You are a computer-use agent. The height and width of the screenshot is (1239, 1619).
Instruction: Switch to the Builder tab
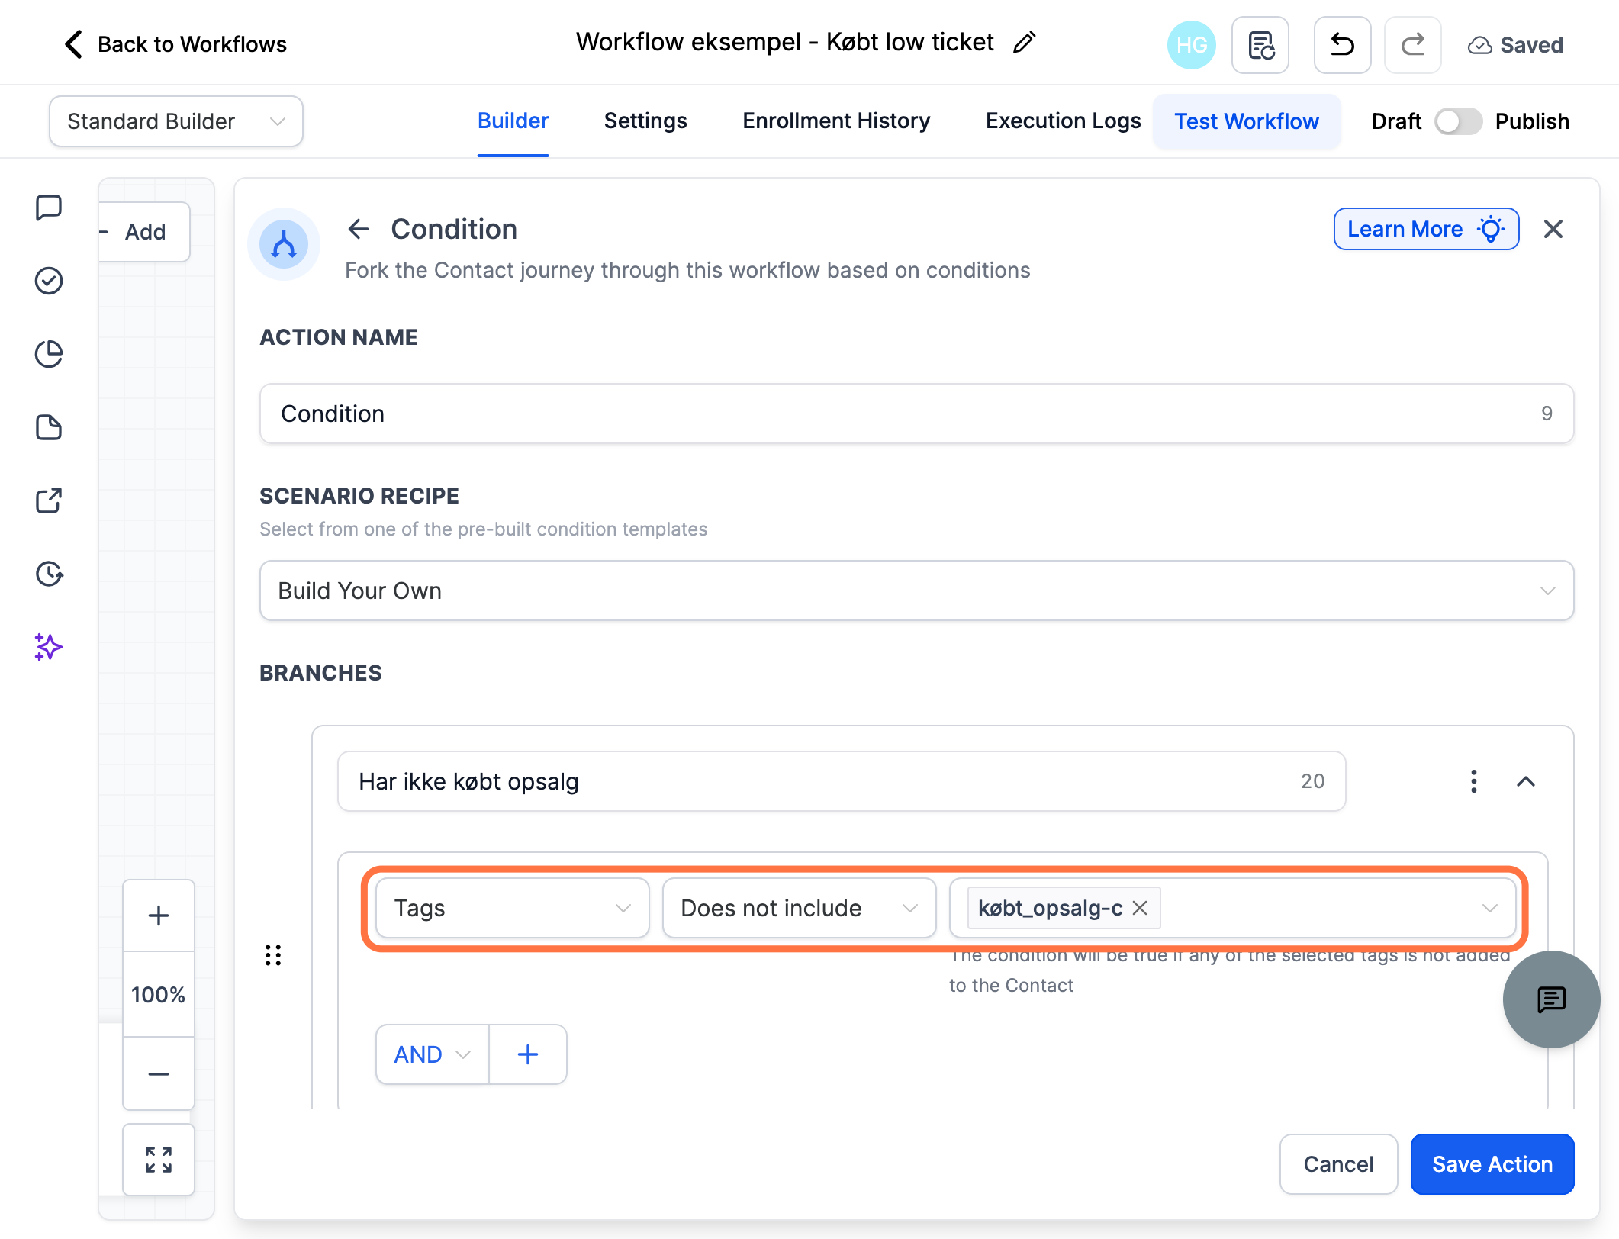point(513,121)
